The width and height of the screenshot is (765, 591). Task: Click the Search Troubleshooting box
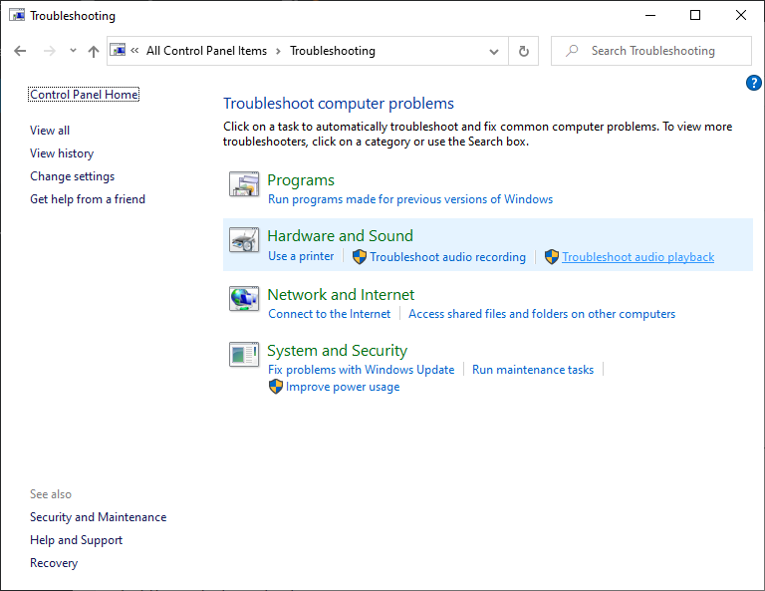tap(650, 51)
